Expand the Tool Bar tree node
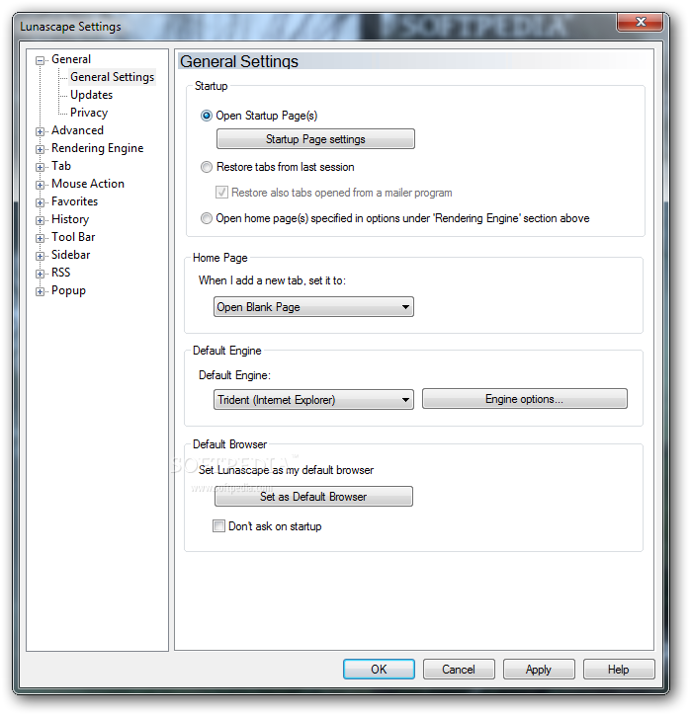The image size is (690, 715). point(41,238)
